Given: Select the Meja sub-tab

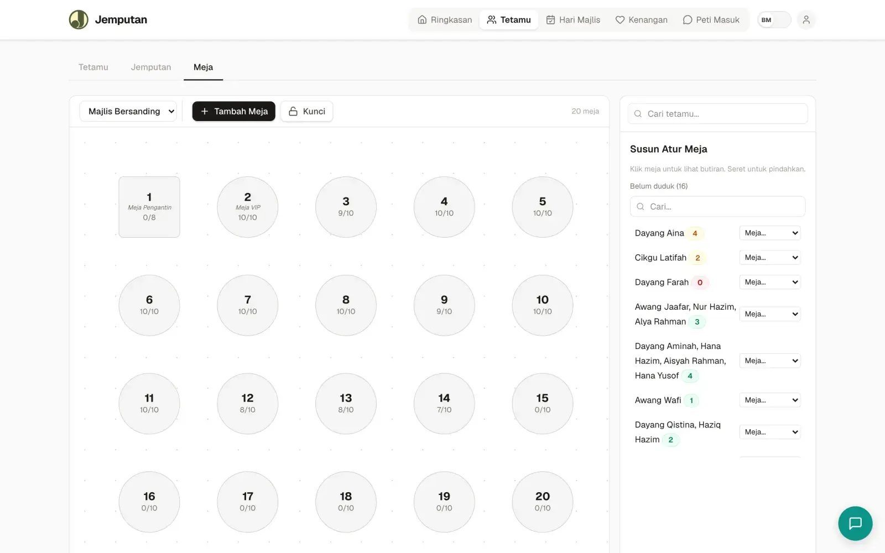Looking at the screenshot, I should tap(203, 67).
